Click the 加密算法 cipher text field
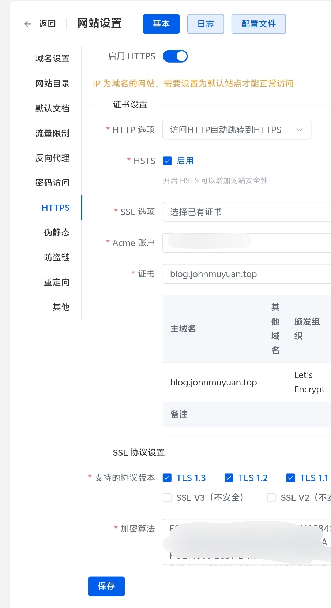The height and width of the screenshot is (608, 331). (x=247, y=542)
